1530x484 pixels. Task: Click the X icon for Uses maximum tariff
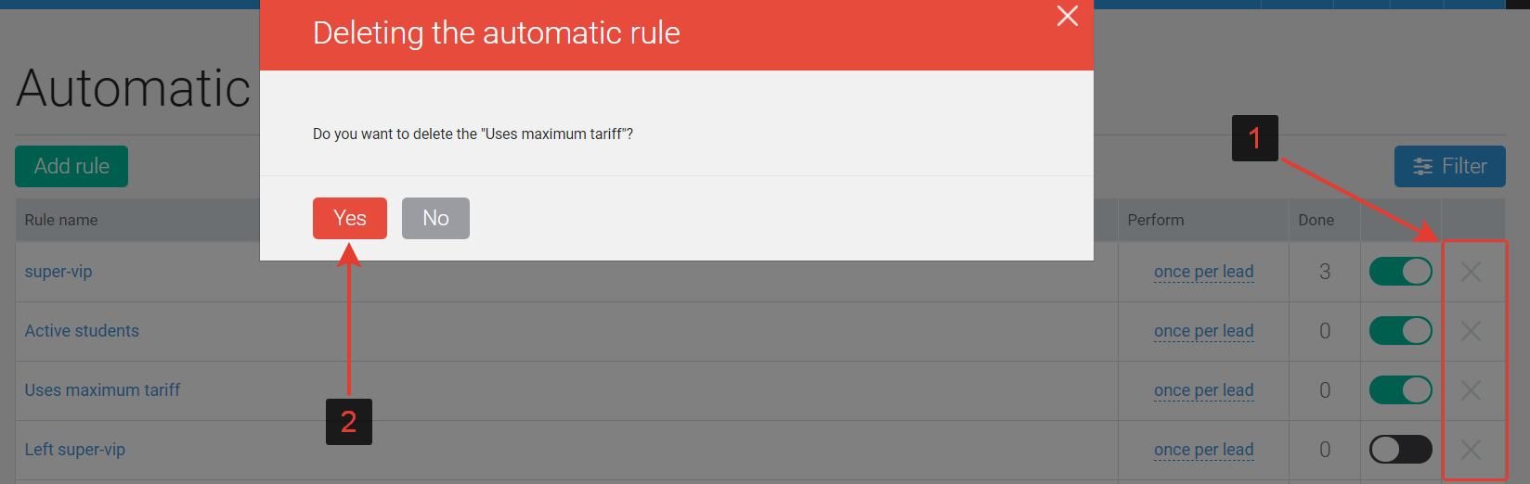(1471, 390)
